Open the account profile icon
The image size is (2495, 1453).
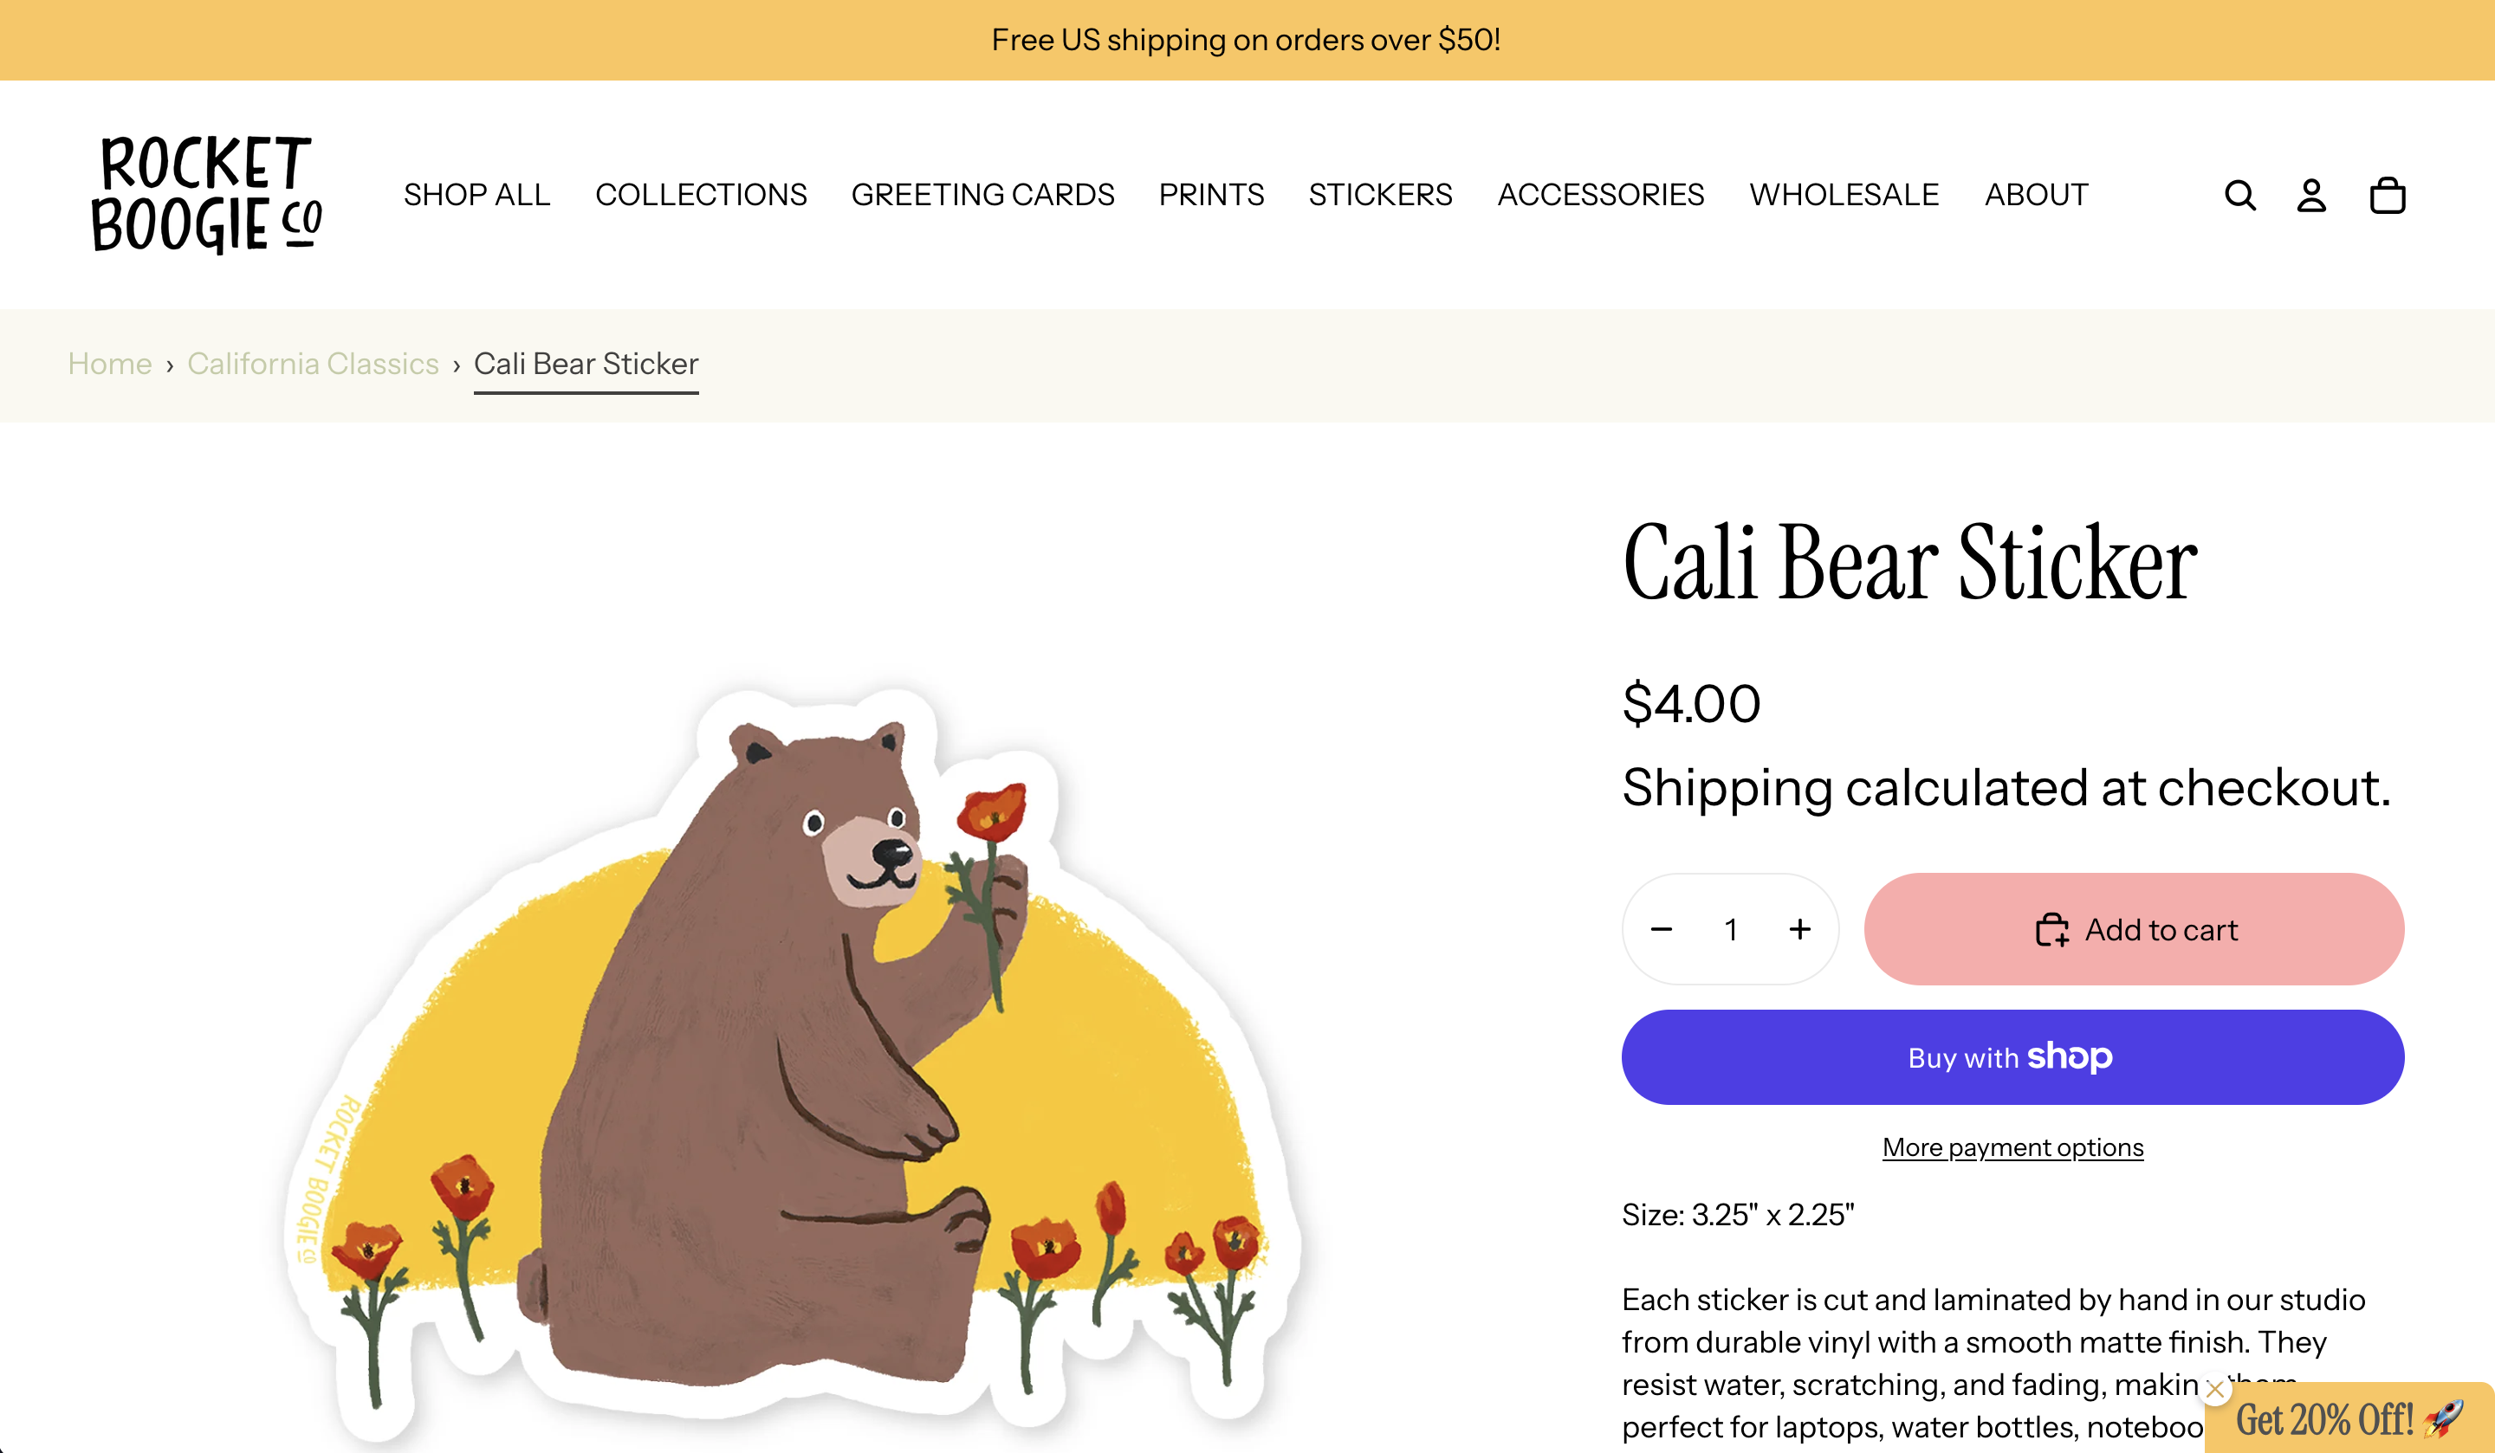2312,195
